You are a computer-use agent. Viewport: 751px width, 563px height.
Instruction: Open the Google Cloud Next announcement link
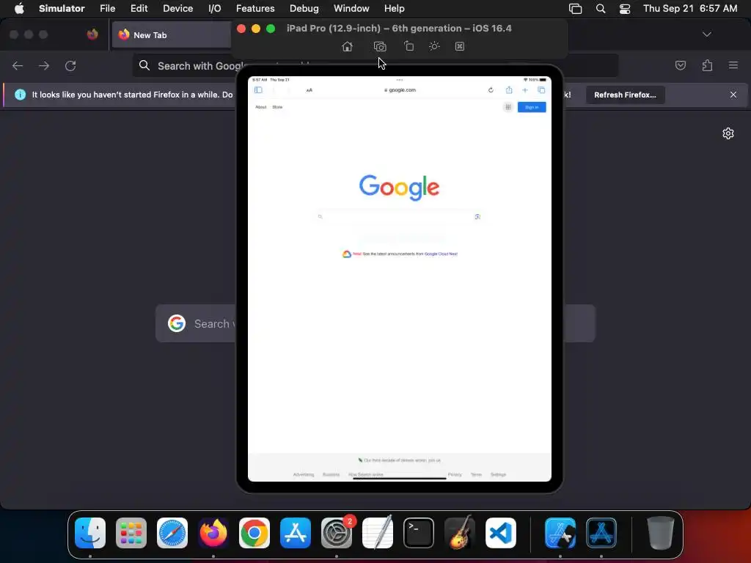pyautogui.click(x=441, y=254)
